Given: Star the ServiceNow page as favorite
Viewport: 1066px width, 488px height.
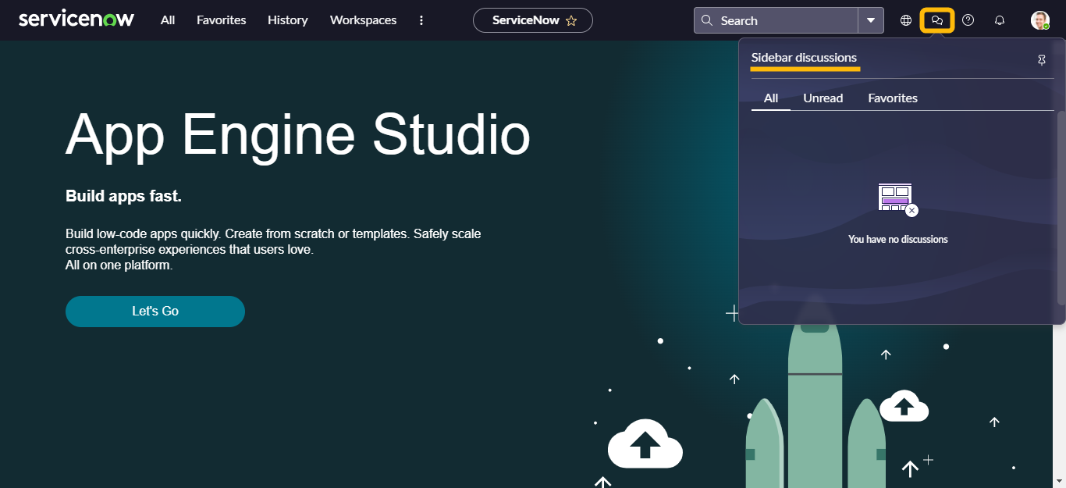Looking at the screenshot, I should pos(571,21).
